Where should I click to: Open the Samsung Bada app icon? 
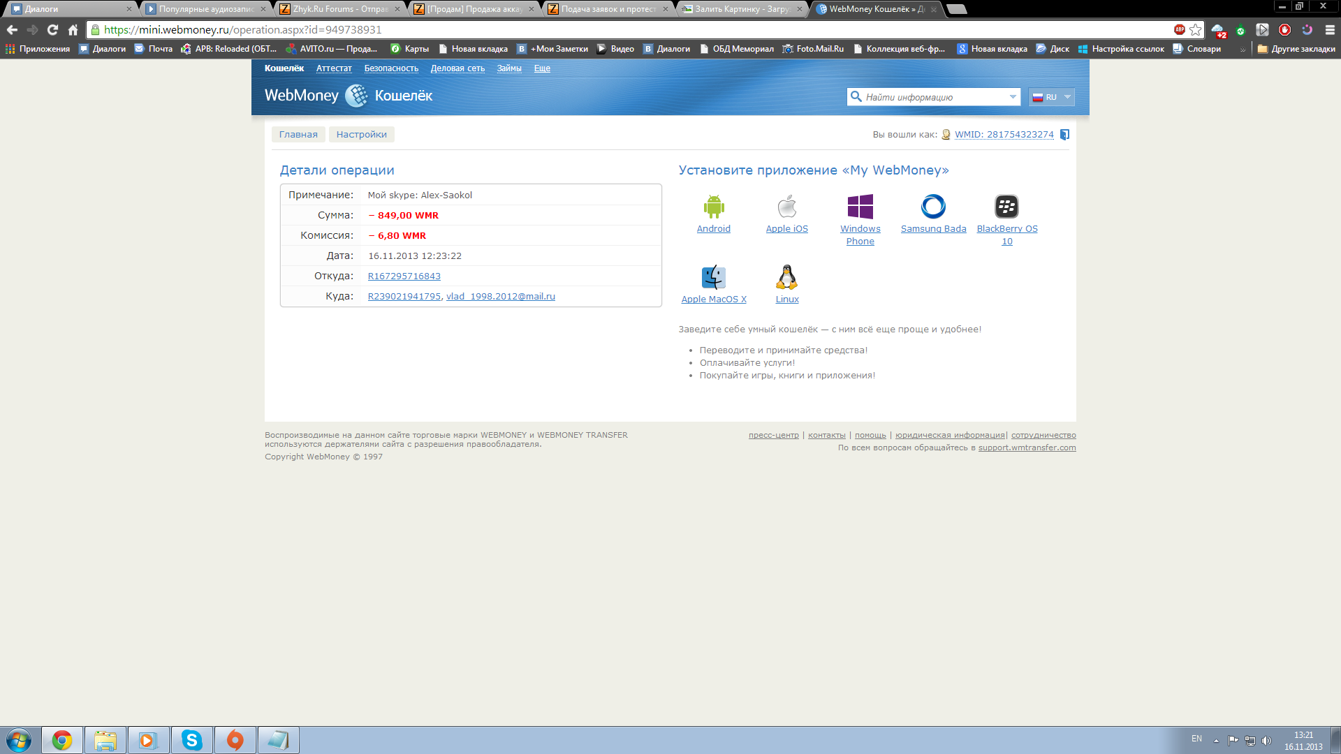(x=934, y=207)
